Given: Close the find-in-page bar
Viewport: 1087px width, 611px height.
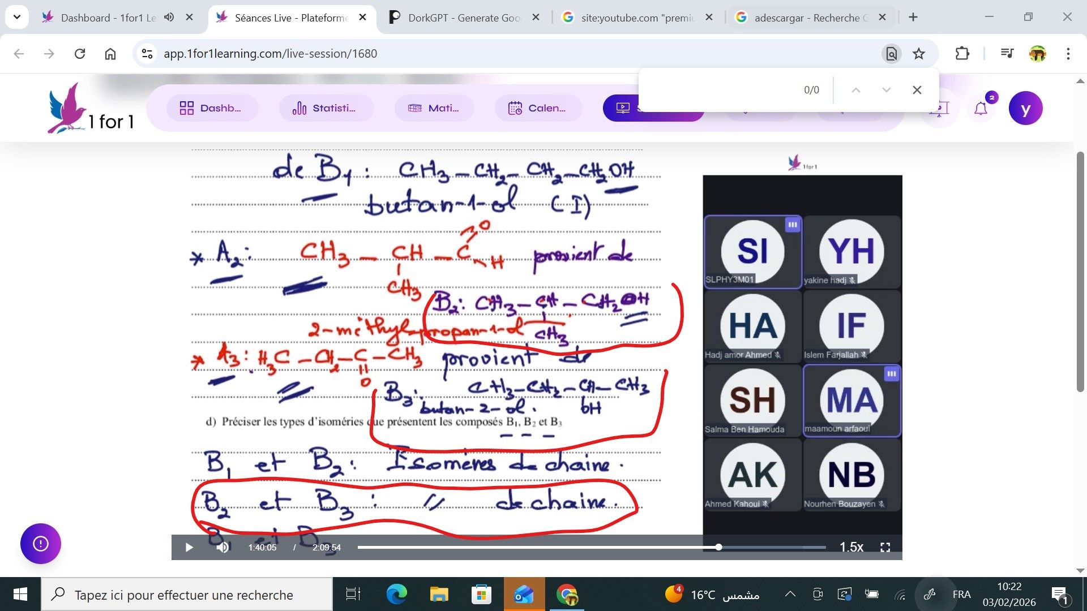Looking at the screenshot, I should [x=917, y=90].
